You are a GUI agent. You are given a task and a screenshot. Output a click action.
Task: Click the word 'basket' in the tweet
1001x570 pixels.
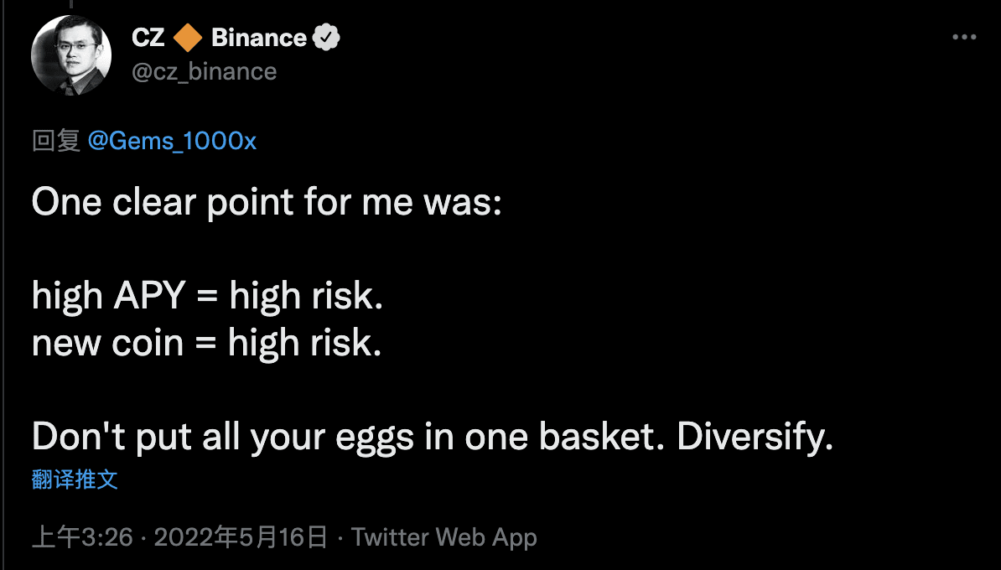pos(597,437)
